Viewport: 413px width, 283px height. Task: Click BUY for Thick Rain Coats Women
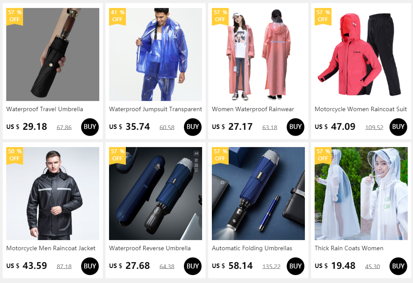coord(398,266)
